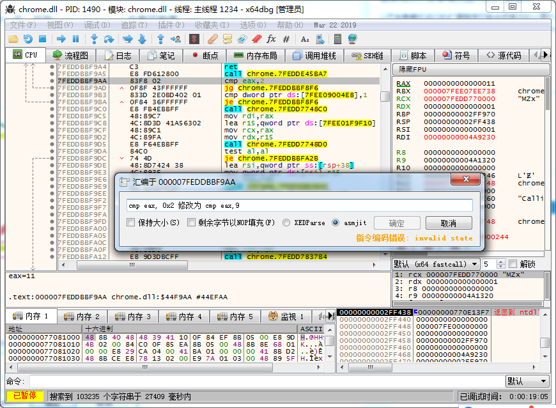Image resolution: width=556 pixels, height=408 pixels.
Task: Toggle breakpoint dot beside address 7FEDDBBF9A4
Action: click(52, 67)
